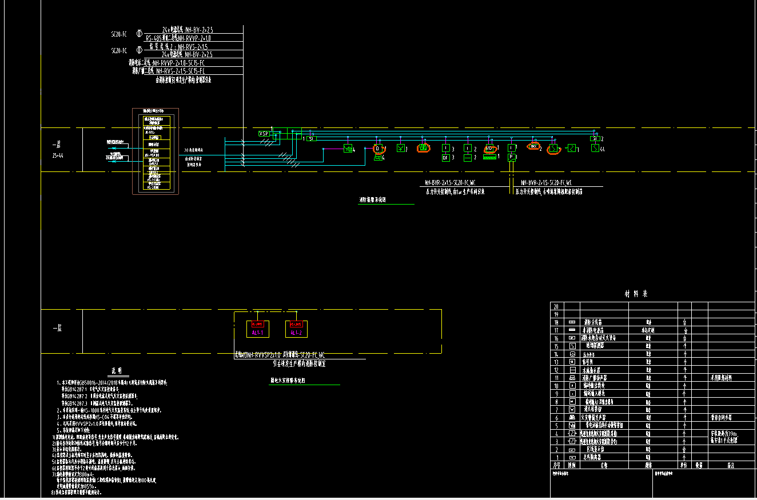
Task: Click the NH-RVVP-2×1.0-SC15-FC phone bus label
Action: [x=167, y=63]
